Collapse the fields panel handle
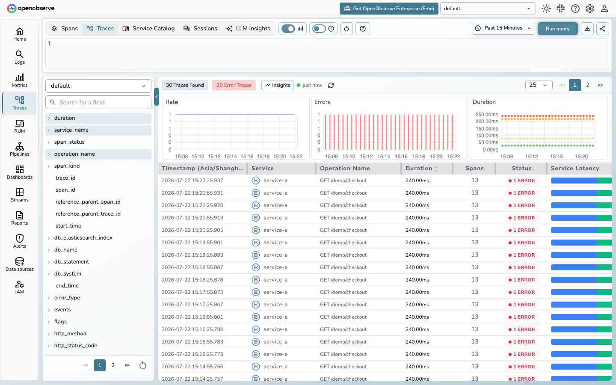Viewport: 616px width, 385px height. click(157, 97)
